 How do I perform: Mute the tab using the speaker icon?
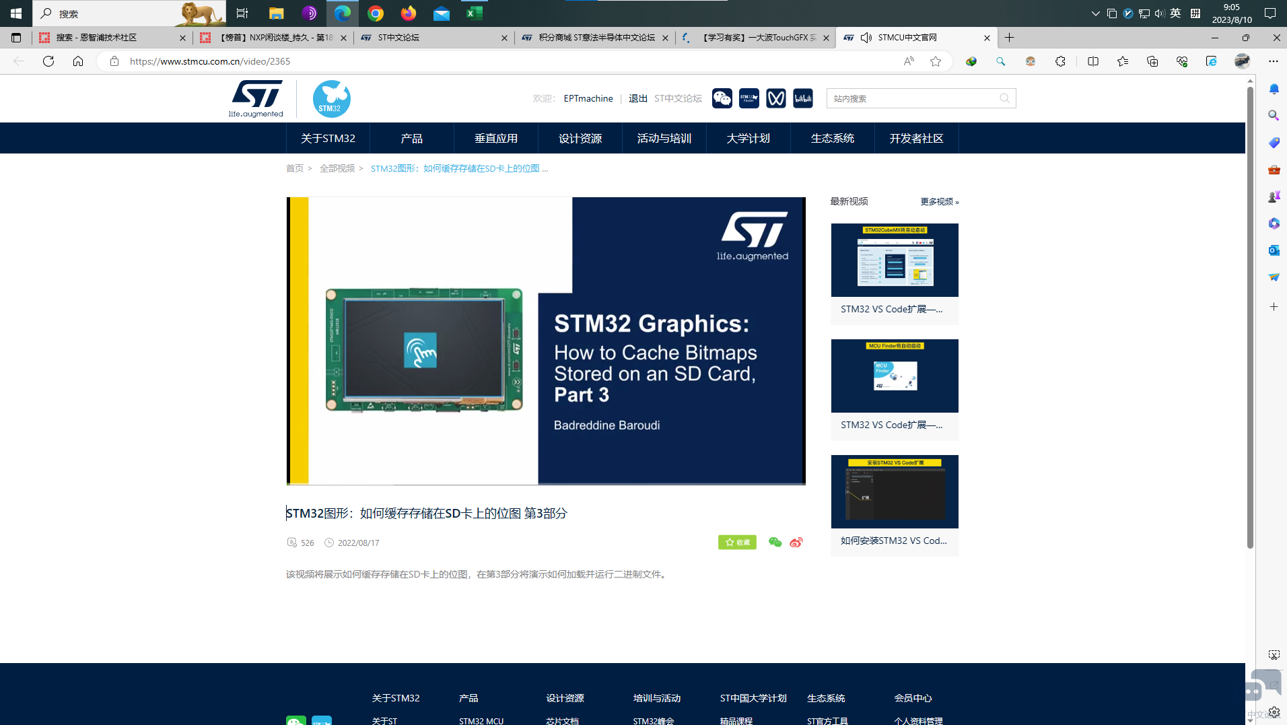(x=866, y=38)
